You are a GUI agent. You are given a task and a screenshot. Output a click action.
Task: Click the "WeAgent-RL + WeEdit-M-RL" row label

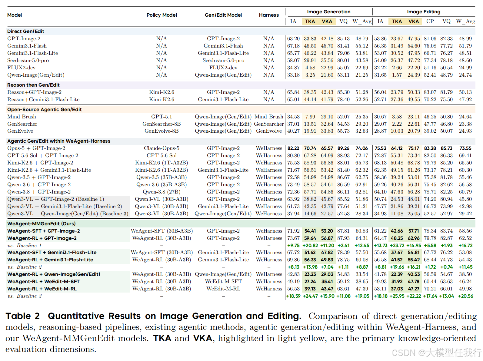pyautogui.click(x=42, y=289)
